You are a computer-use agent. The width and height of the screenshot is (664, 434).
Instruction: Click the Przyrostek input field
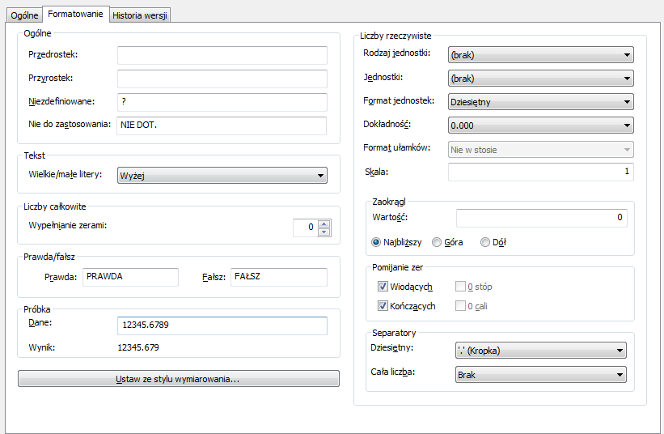pyautogui.click(x=222, y=79)
